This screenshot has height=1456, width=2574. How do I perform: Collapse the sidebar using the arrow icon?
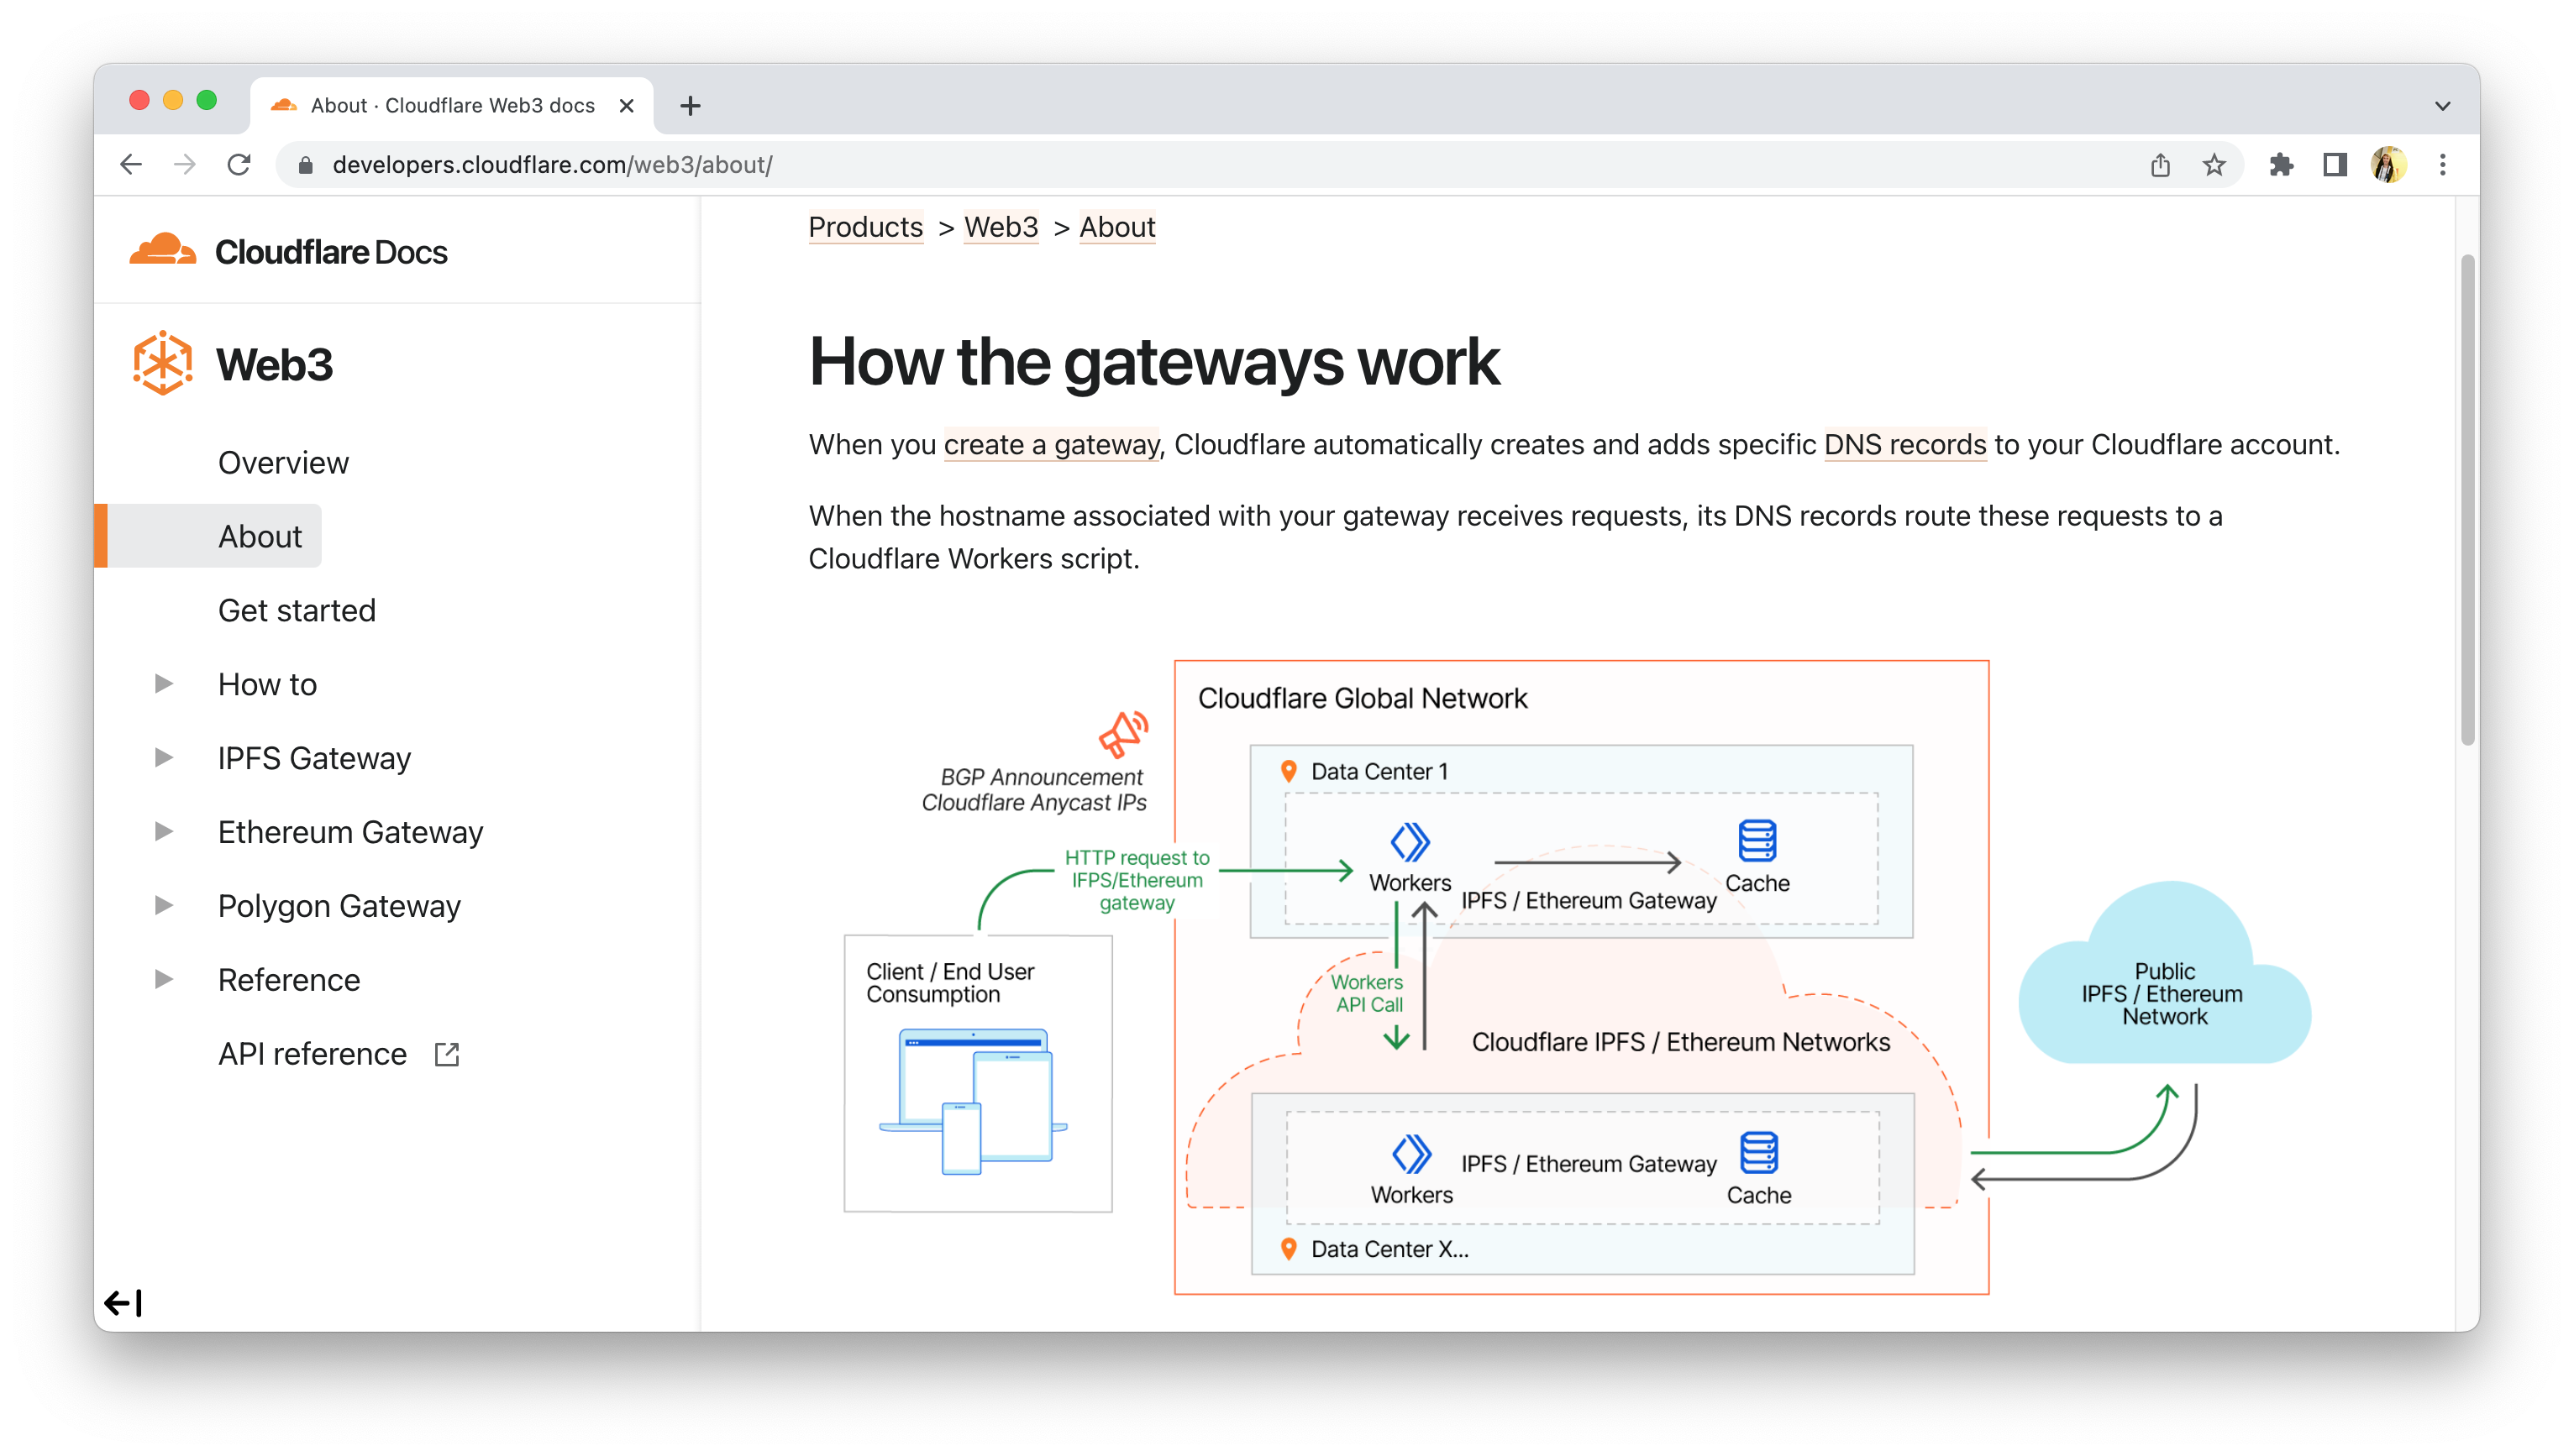click(124, 1303)
